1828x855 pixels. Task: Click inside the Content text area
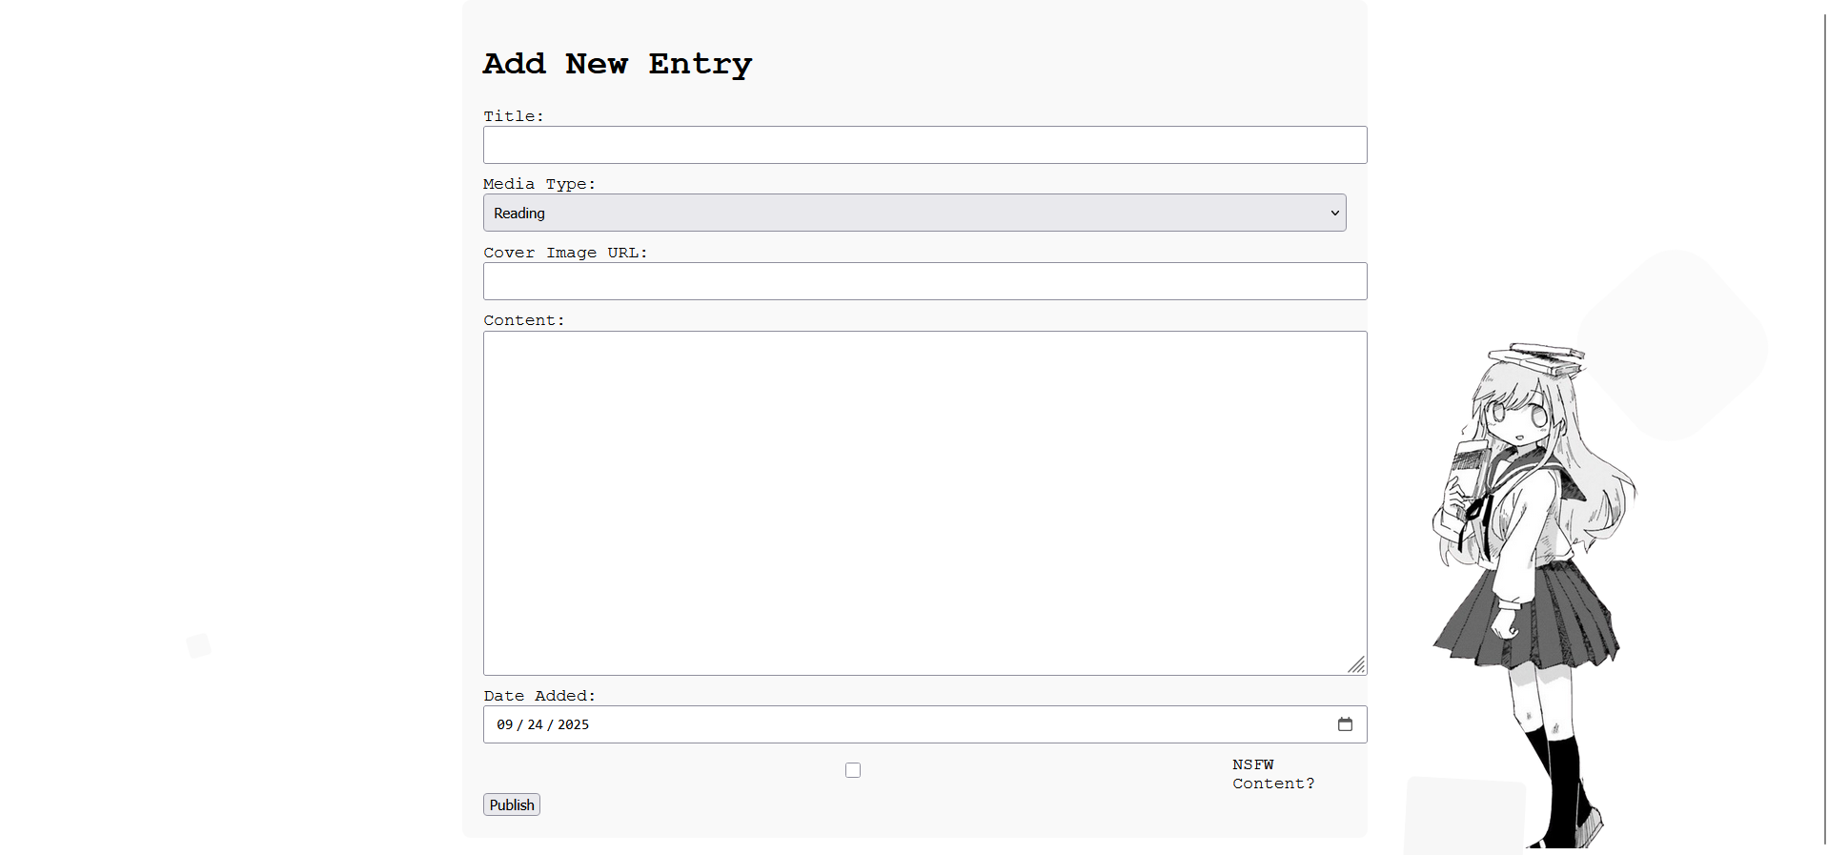point(924,503)
